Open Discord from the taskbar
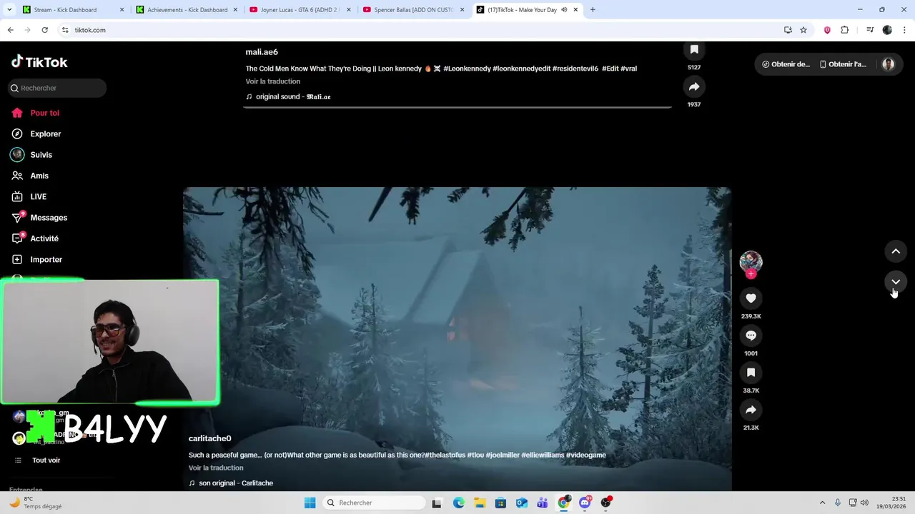This screenshot has width=915, height=514. (x=585, y=503)
